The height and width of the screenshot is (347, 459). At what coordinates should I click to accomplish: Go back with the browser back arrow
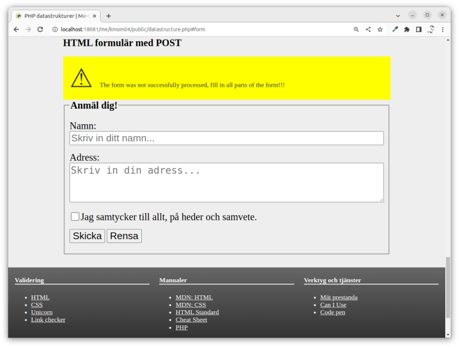point(17,29)
